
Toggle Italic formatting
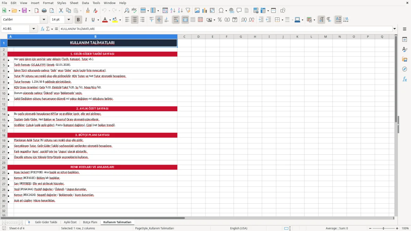[86, 20]
